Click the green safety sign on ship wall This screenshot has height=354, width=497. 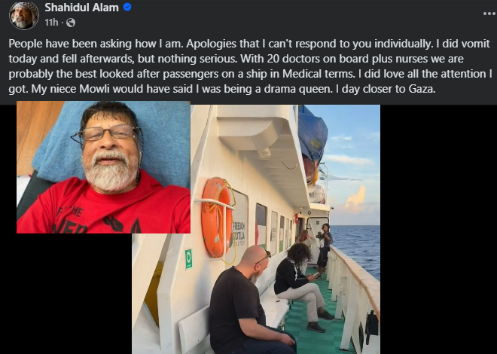[x=188, y=259]
